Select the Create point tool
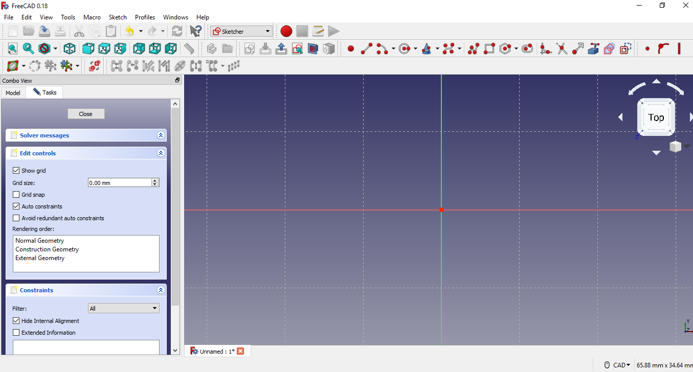The height and width of the screenshot is (372, 693). [350, 49]
